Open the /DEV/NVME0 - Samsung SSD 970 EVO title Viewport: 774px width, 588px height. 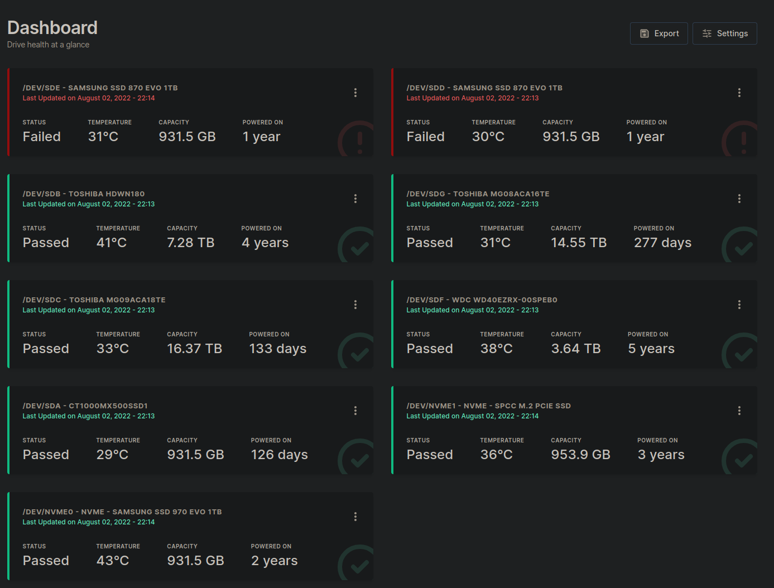click(122, 512)
